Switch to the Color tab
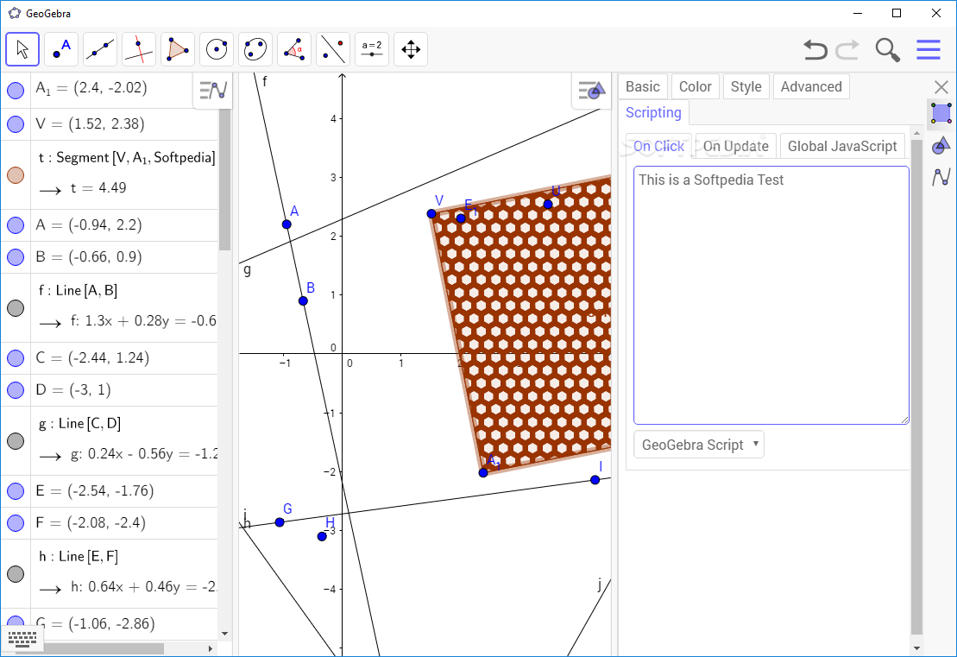This screenshot has height=657, width=957. click(x=696, y=86)
